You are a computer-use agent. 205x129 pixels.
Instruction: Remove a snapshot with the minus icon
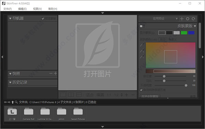51,73
